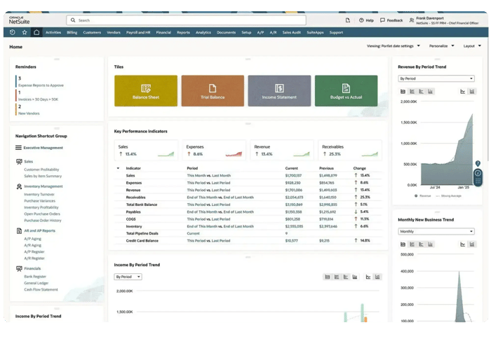Open the Create New document icon
The image size is (491, 346).
[348, 20]
